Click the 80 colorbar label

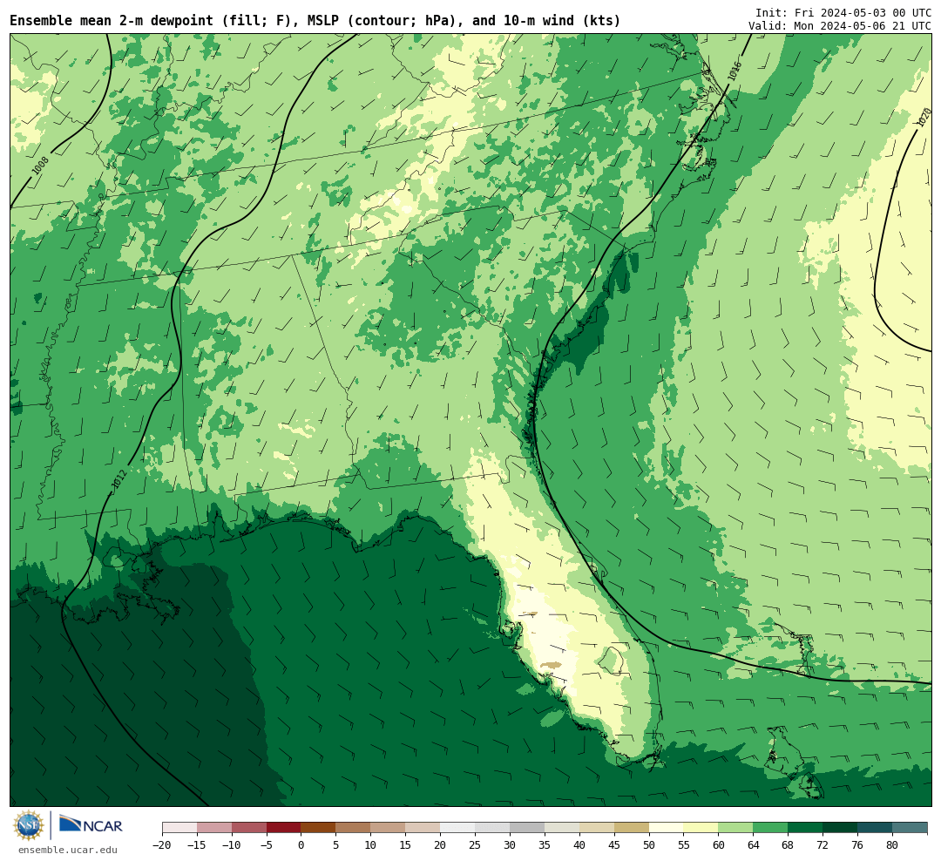pos(892,845)
